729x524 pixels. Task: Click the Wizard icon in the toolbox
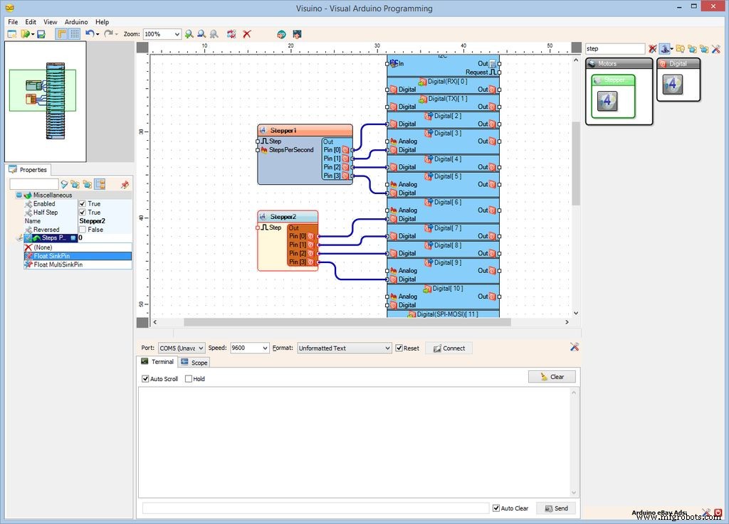pyautogui.click(x=665, y=48)
